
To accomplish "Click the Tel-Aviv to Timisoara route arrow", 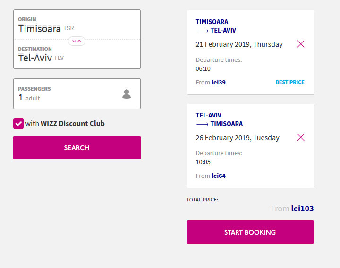I will click(202, 124).
